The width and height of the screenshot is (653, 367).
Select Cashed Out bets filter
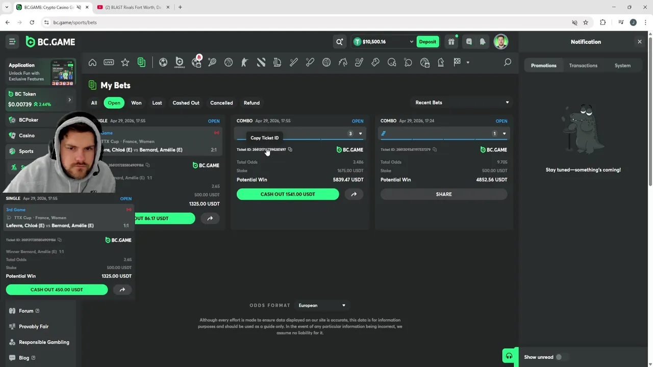(186, 103)
